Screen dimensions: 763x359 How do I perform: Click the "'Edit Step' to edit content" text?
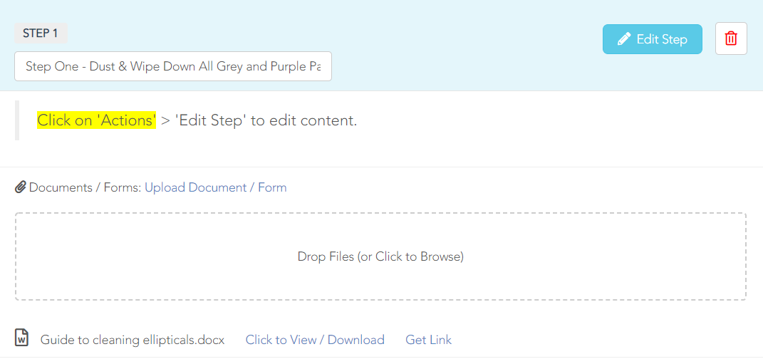266,120
